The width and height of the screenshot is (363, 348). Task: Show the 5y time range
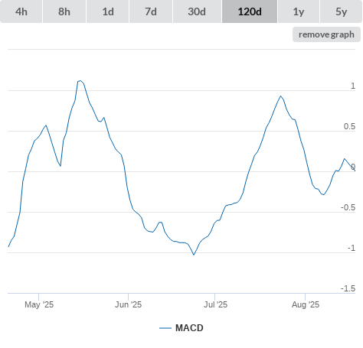pyautogui.click(x=341, y=11)
